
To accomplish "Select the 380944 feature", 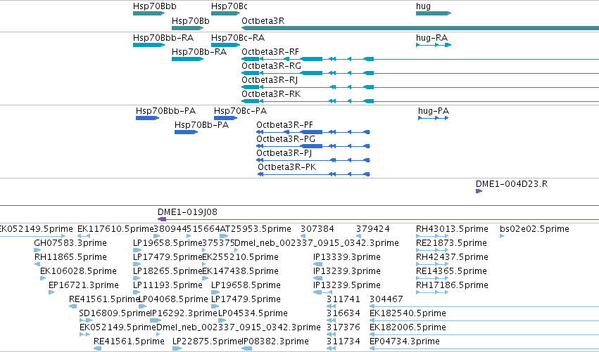I will click(157, 237).
